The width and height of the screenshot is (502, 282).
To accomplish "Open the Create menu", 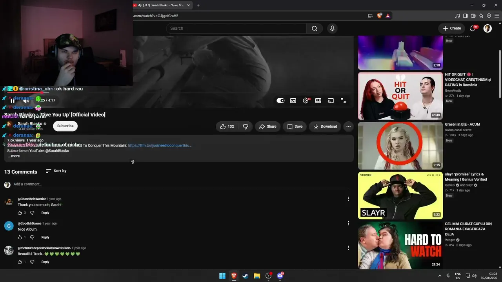I will pyautogui.click(x=452, y=28).
